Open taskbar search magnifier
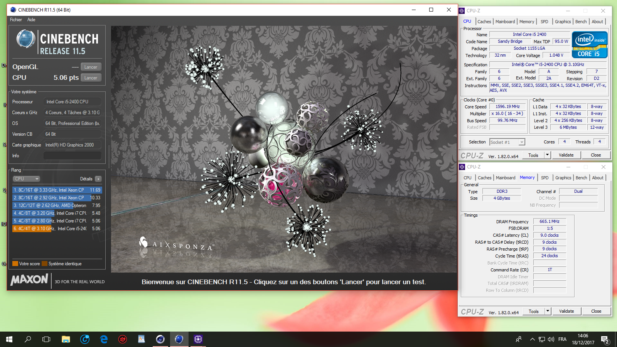The width and height of the screenshot is (617, 347). pos(28,339)
